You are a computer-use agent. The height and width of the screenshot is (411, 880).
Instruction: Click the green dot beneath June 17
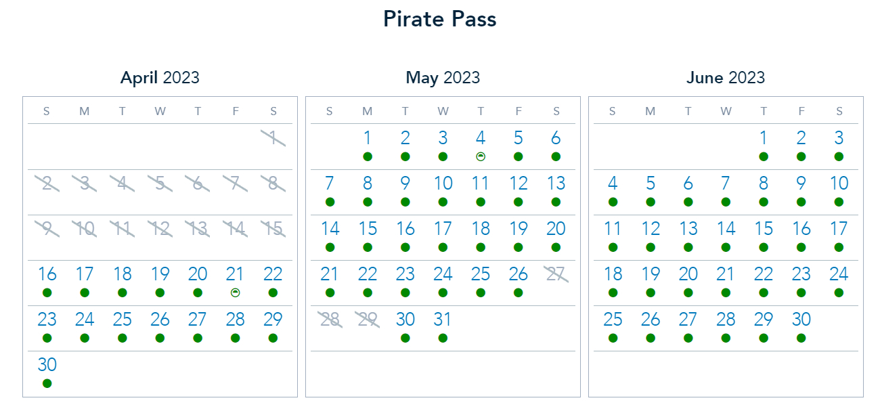(839, 247)
